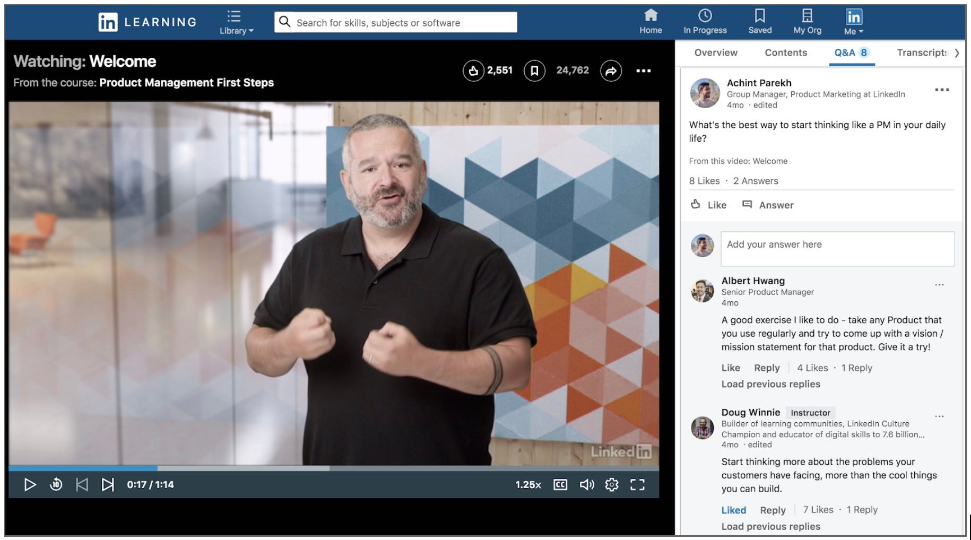The width and height of the screenshot is (971, 540).
Task: View In Progress courses
Action: 705,22
